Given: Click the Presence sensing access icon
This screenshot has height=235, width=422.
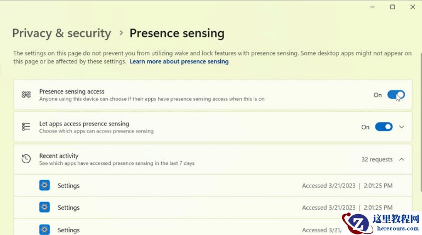Looking at the screenshot, I should pos(26,95).
